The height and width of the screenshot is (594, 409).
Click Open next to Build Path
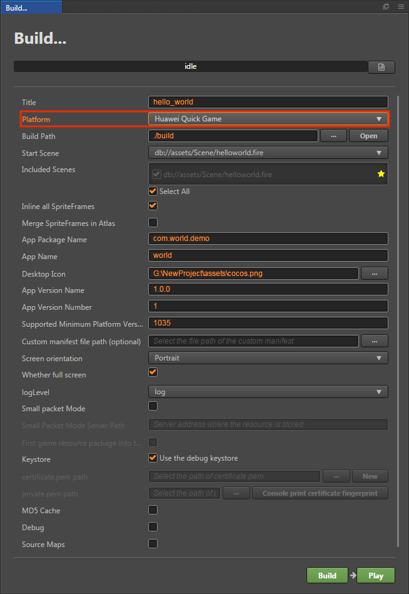click(x=368, y=136)
